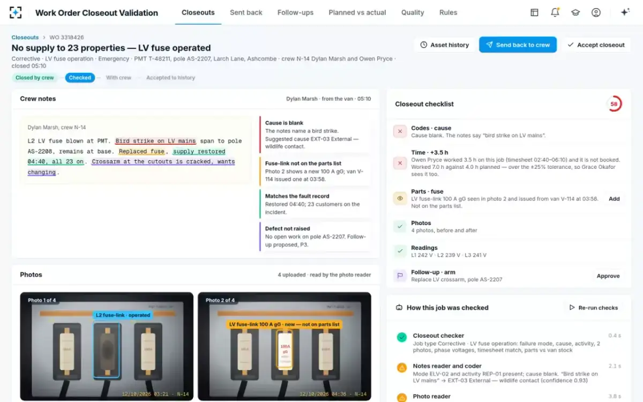Open the training graduation cap icon

pyautogui.click(x=575, y=12)
